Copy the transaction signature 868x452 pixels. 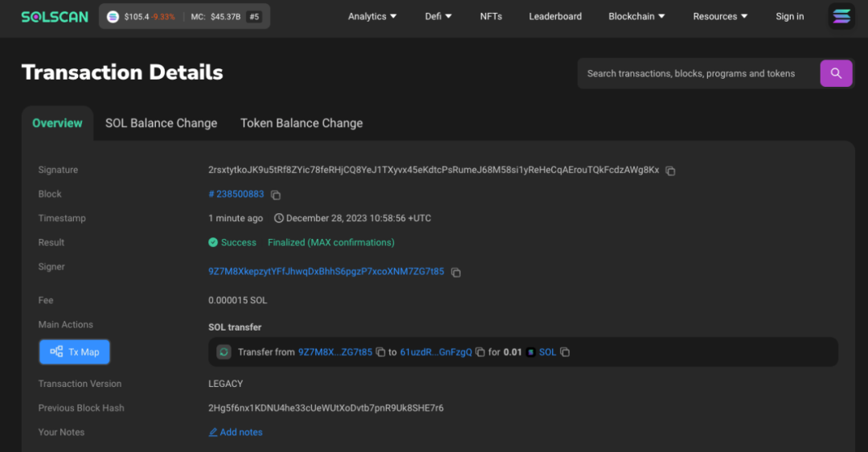[670, 171]
